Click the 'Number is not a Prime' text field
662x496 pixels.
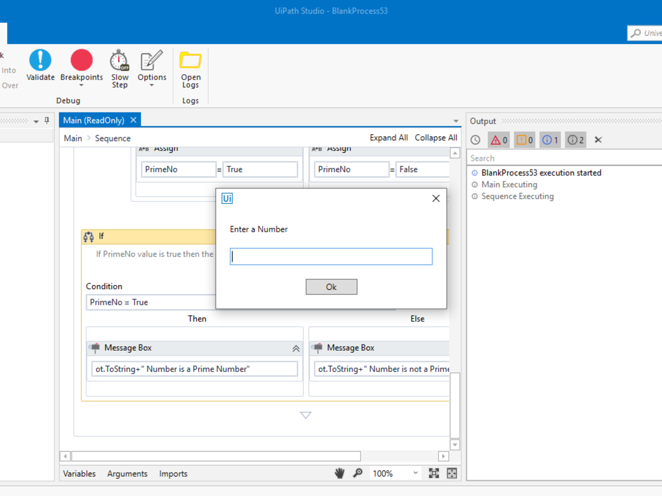point(382,369)
